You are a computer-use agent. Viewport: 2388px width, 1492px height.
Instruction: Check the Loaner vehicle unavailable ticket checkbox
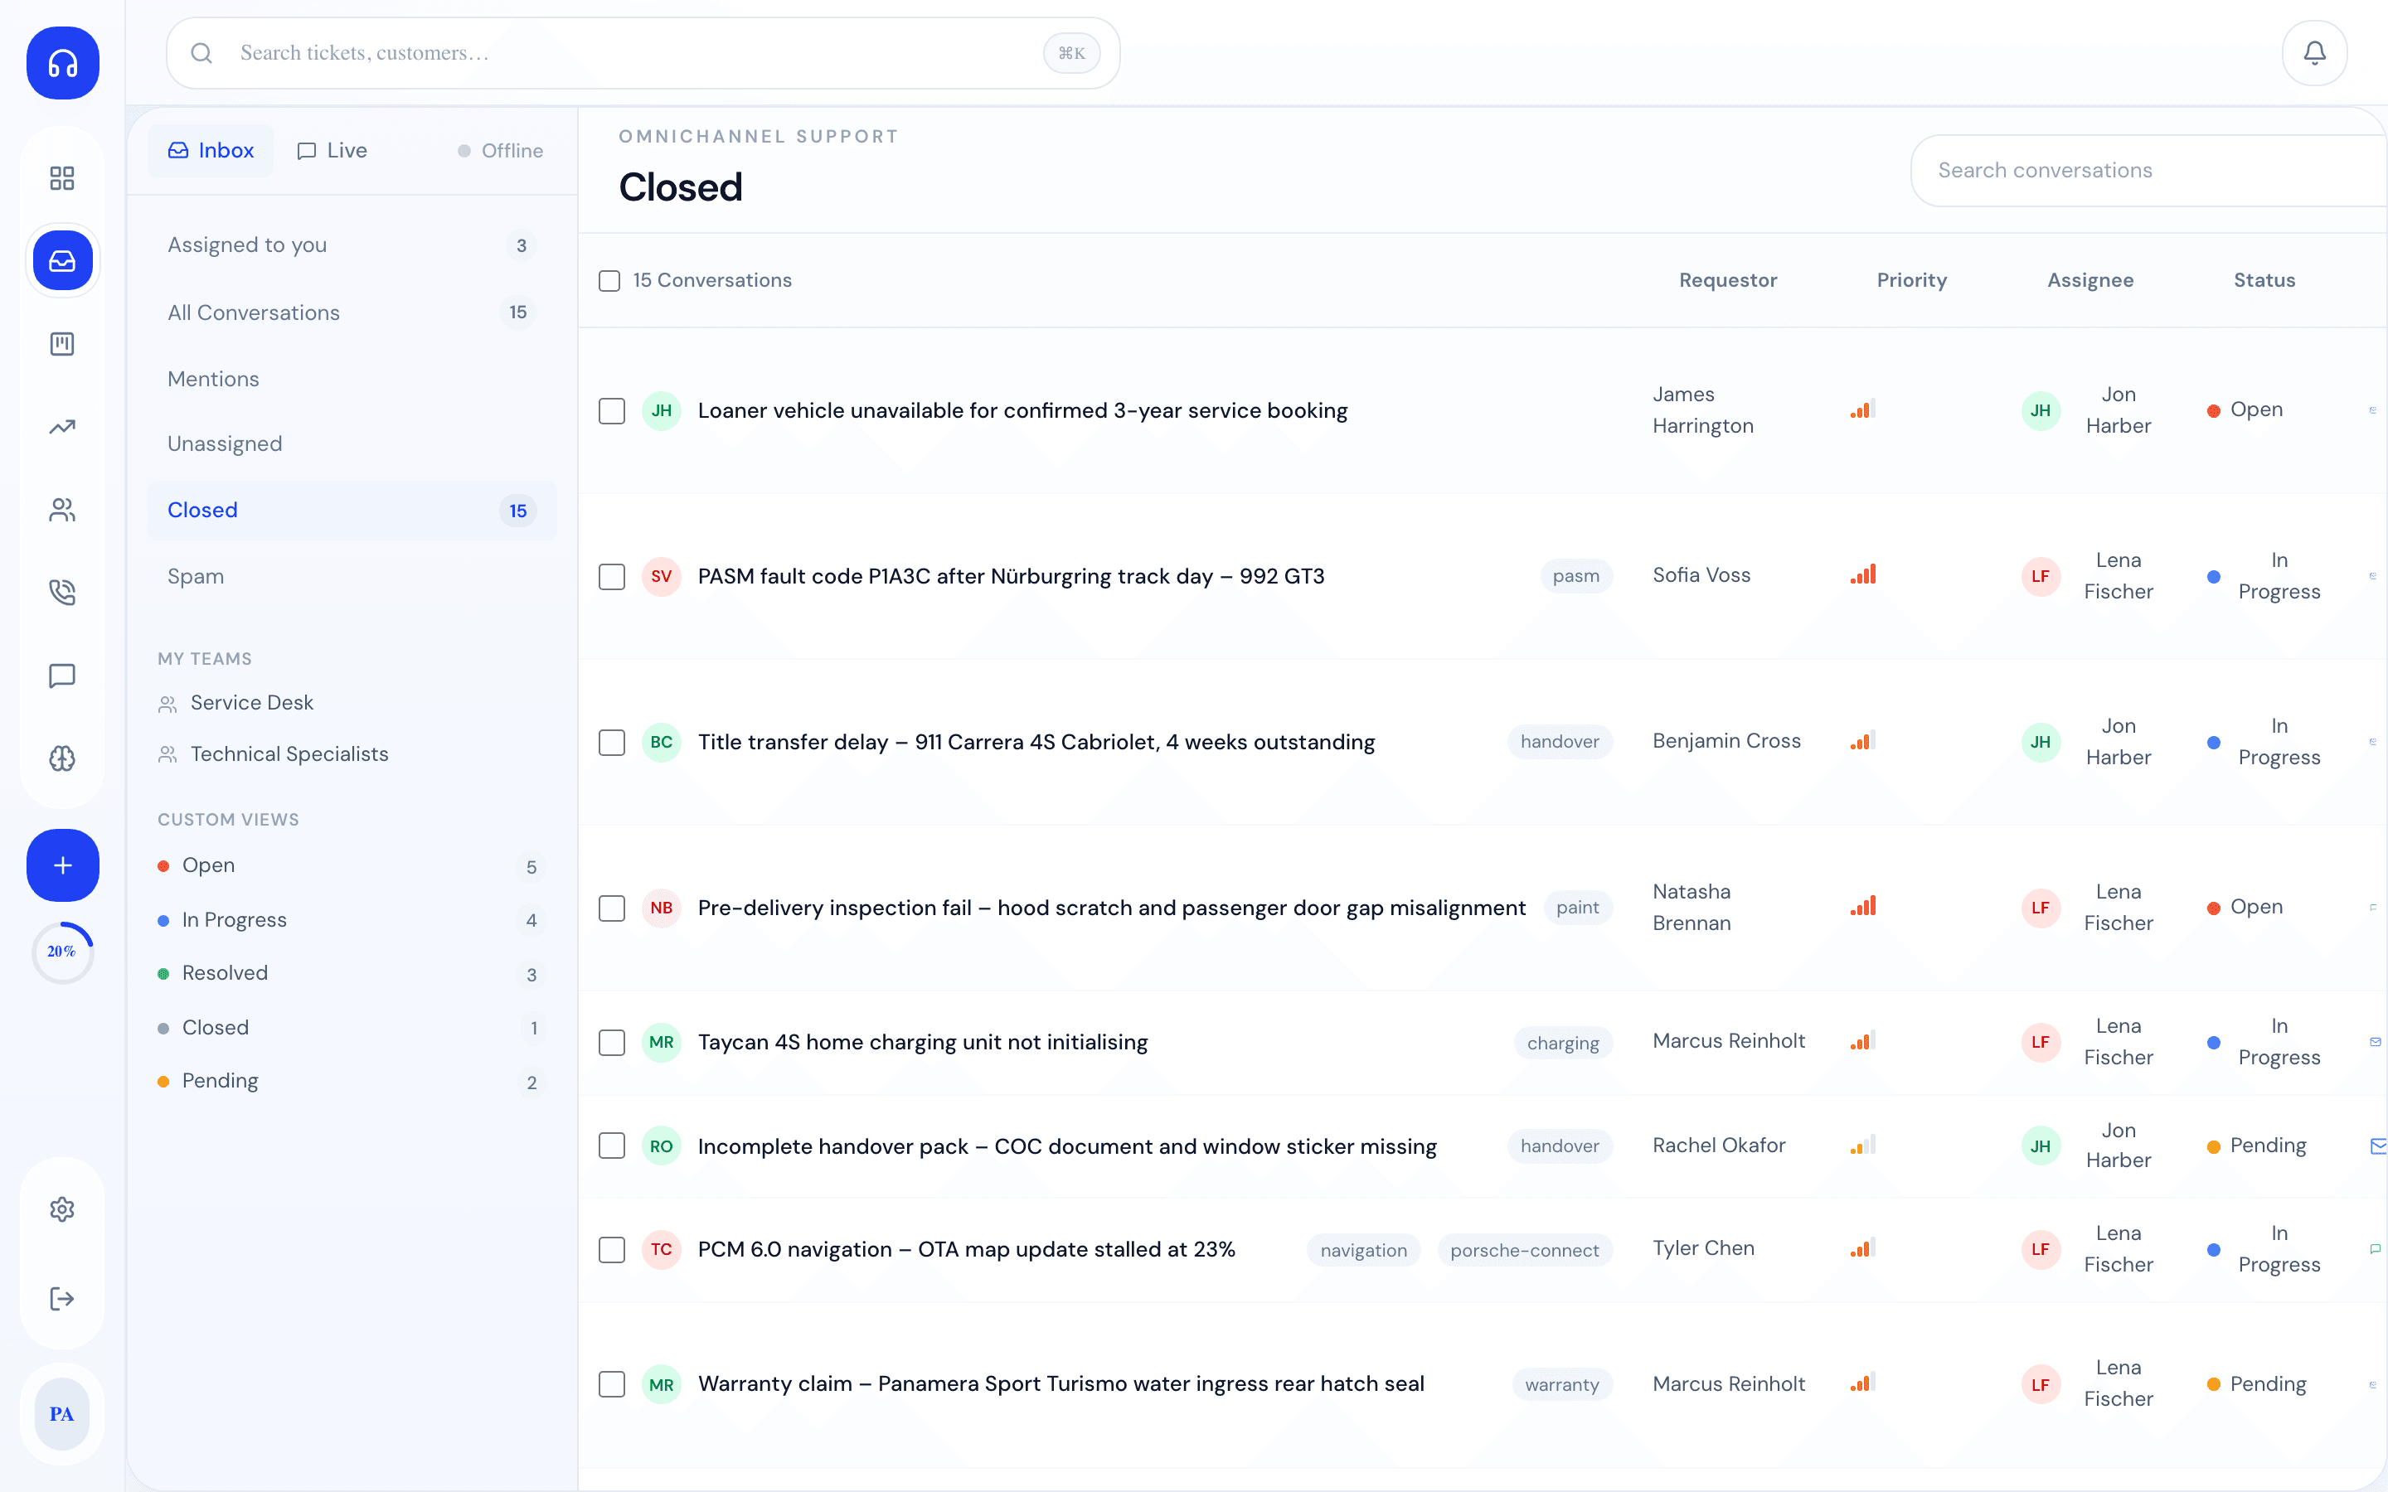pos(612,410)
